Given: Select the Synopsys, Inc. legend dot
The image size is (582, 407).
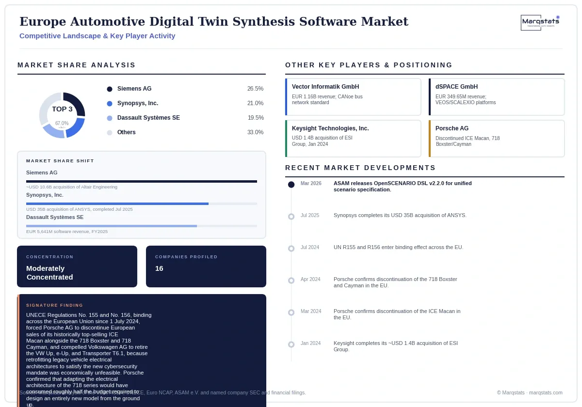Looking at the screenshot, I should pos(110,104).
